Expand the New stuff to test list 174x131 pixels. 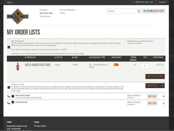coord(13,96)
